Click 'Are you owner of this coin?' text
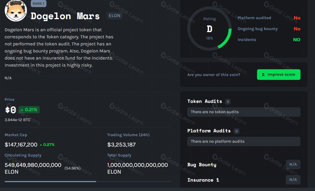 [214, 75]
